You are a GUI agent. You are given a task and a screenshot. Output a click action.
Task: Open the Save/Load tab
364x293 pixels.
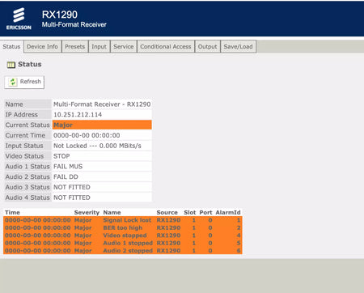pyautogui.click(x=238, y=47)
